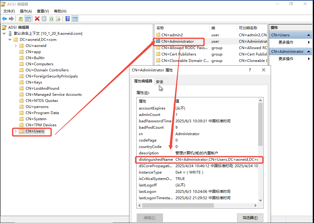Click the folder icon of CN=Computers
The image size is (314, 223).
coord(21,64)
